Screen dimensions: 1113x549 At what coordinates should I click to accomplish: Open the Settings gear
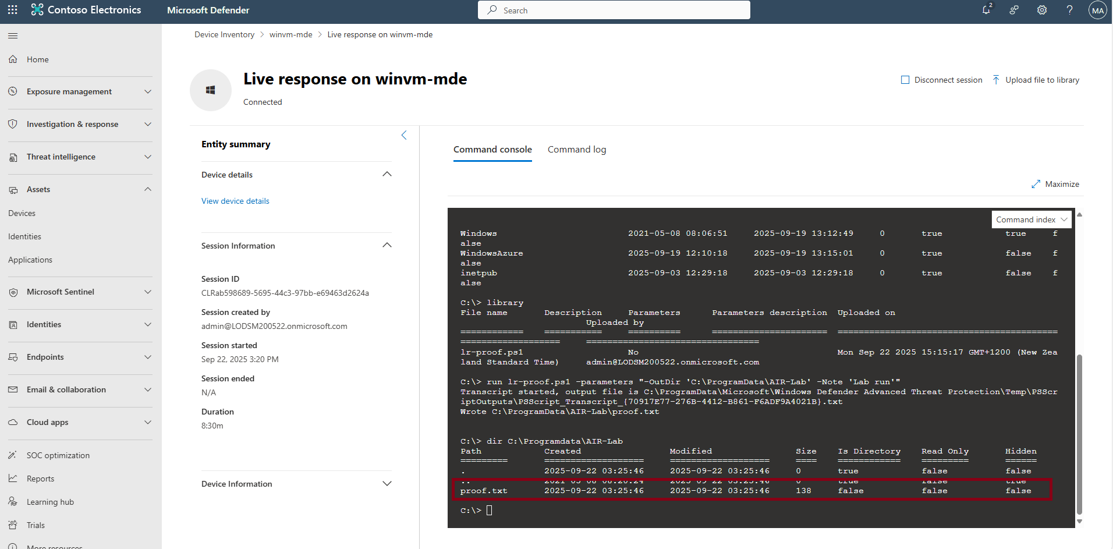1042,10
